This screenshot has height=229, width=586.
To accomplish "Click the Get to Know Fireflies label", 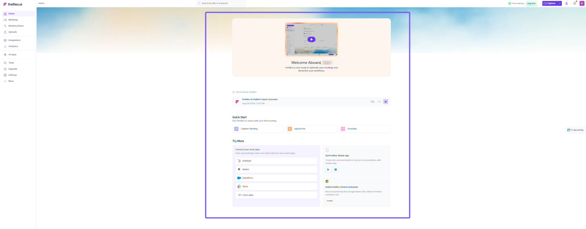I will click(x=246, y=92).
